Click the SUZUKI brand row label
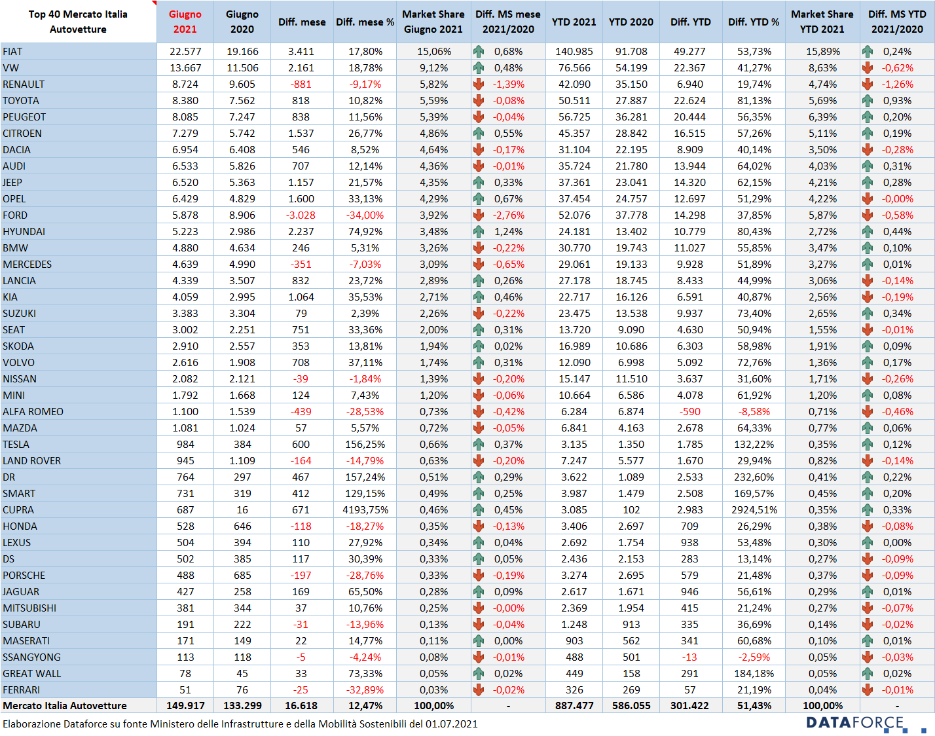 [x=20, y=313]
